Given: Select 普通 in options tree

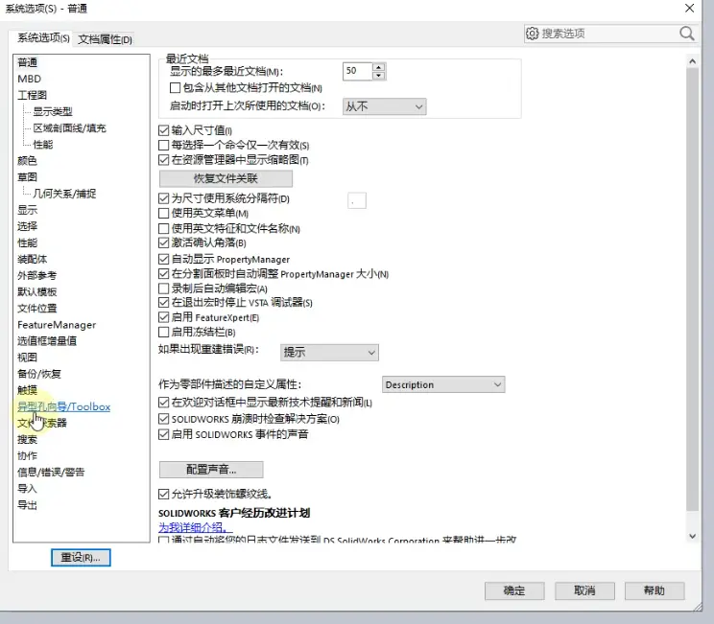Looking at the screenshot, I should click(27, 62).
